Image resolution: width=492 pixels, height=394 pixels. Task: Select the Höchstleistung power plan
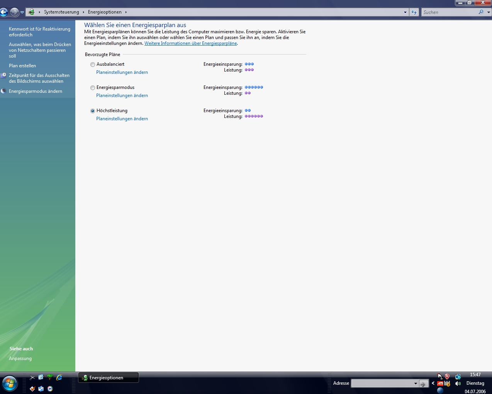93,111
